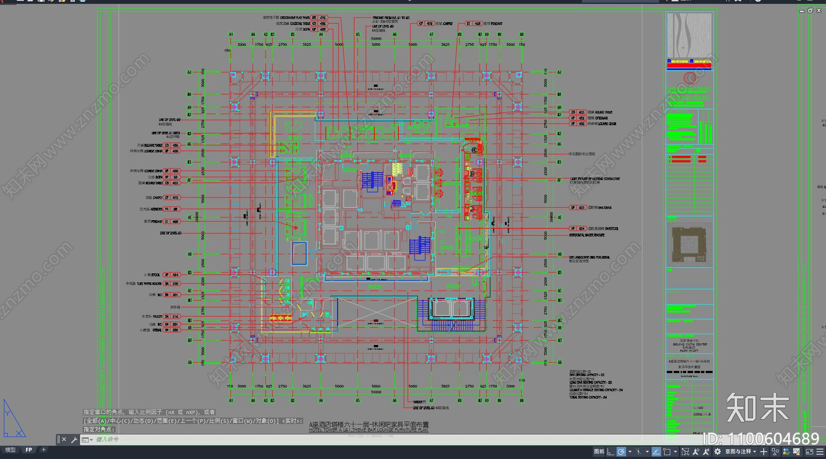The height and width of the screenshot is (459, 826).
Task: Toggle polar tracking in status bar
Action: pos(621,452)
